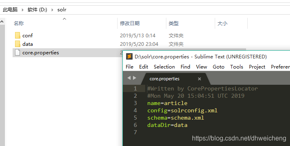Close the core.properties tab
The width and height of the screenshot is (290, 146).
click(x=199, y=79)
